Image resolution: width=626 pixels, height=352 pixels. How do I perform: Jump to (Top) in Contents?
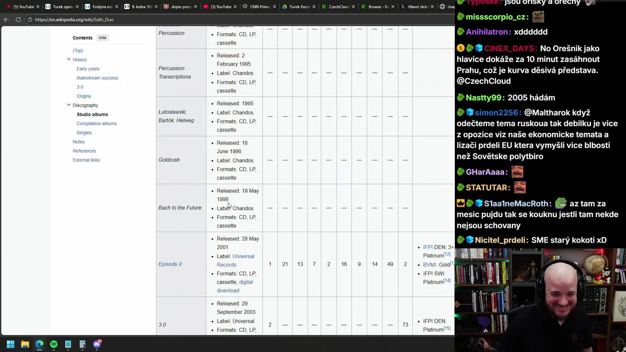coord(78,51)
